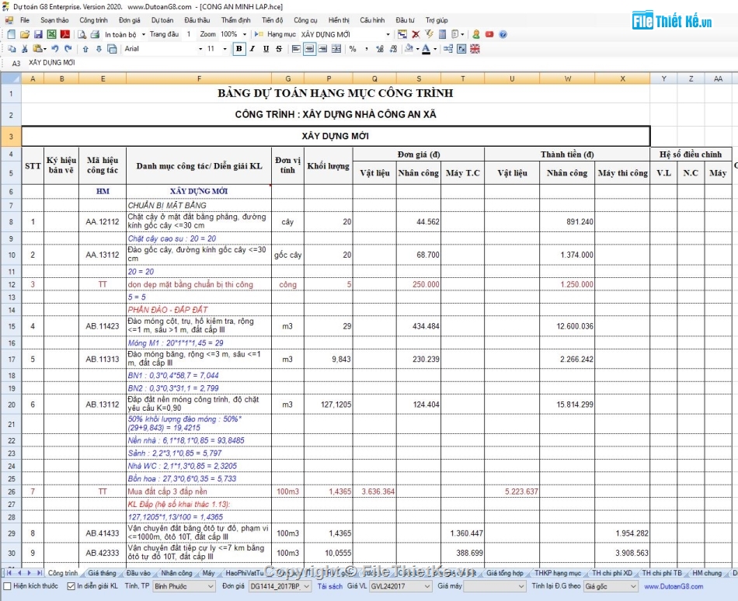Click the New document icon
This screenshot has width=738, height=601.
12,34
